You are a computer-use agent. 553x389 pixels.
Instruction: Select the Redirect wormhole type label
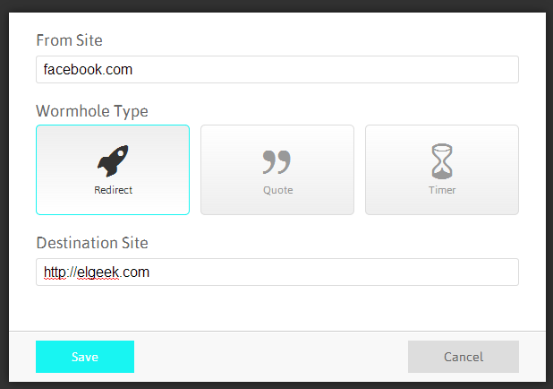tap(114, 190)
